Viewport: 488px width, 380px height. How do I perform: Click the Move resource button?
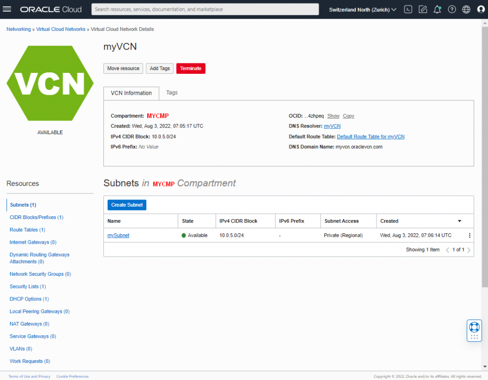point(123,69)
